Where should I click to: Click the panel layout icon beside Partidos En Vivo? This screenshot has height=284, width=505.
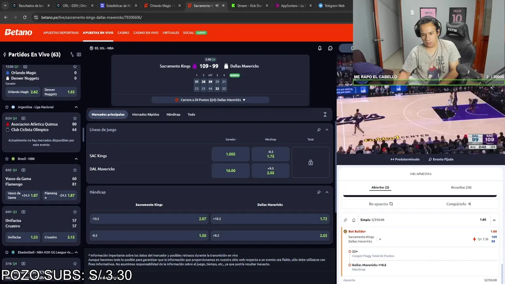coord(79,54)
